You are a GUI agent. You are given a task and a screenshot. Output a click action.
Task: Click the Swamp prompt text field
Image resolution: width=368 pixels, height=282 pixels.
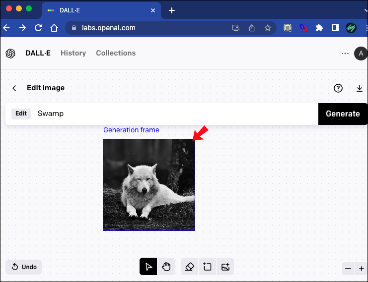174,113
